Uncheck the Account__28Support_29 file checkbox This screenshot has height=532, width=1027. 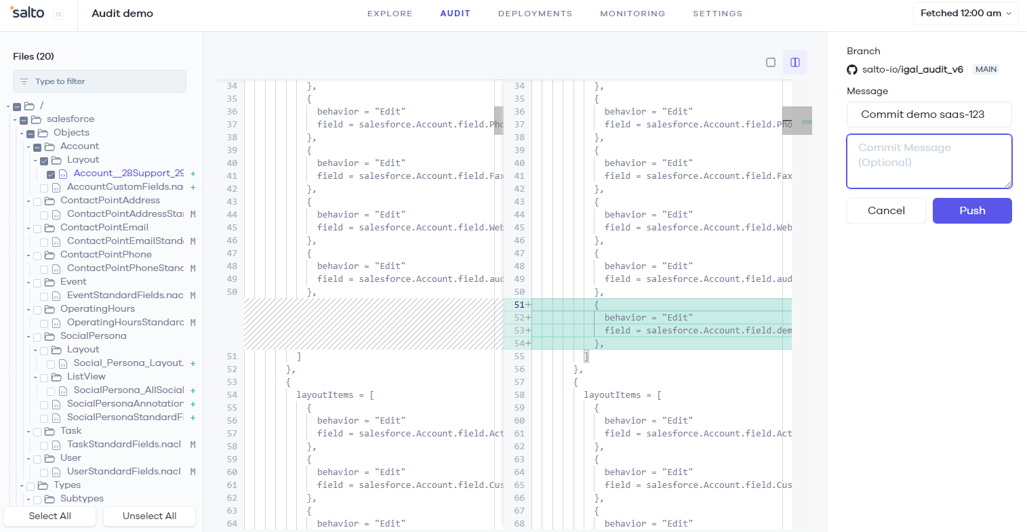coord(51,174)
